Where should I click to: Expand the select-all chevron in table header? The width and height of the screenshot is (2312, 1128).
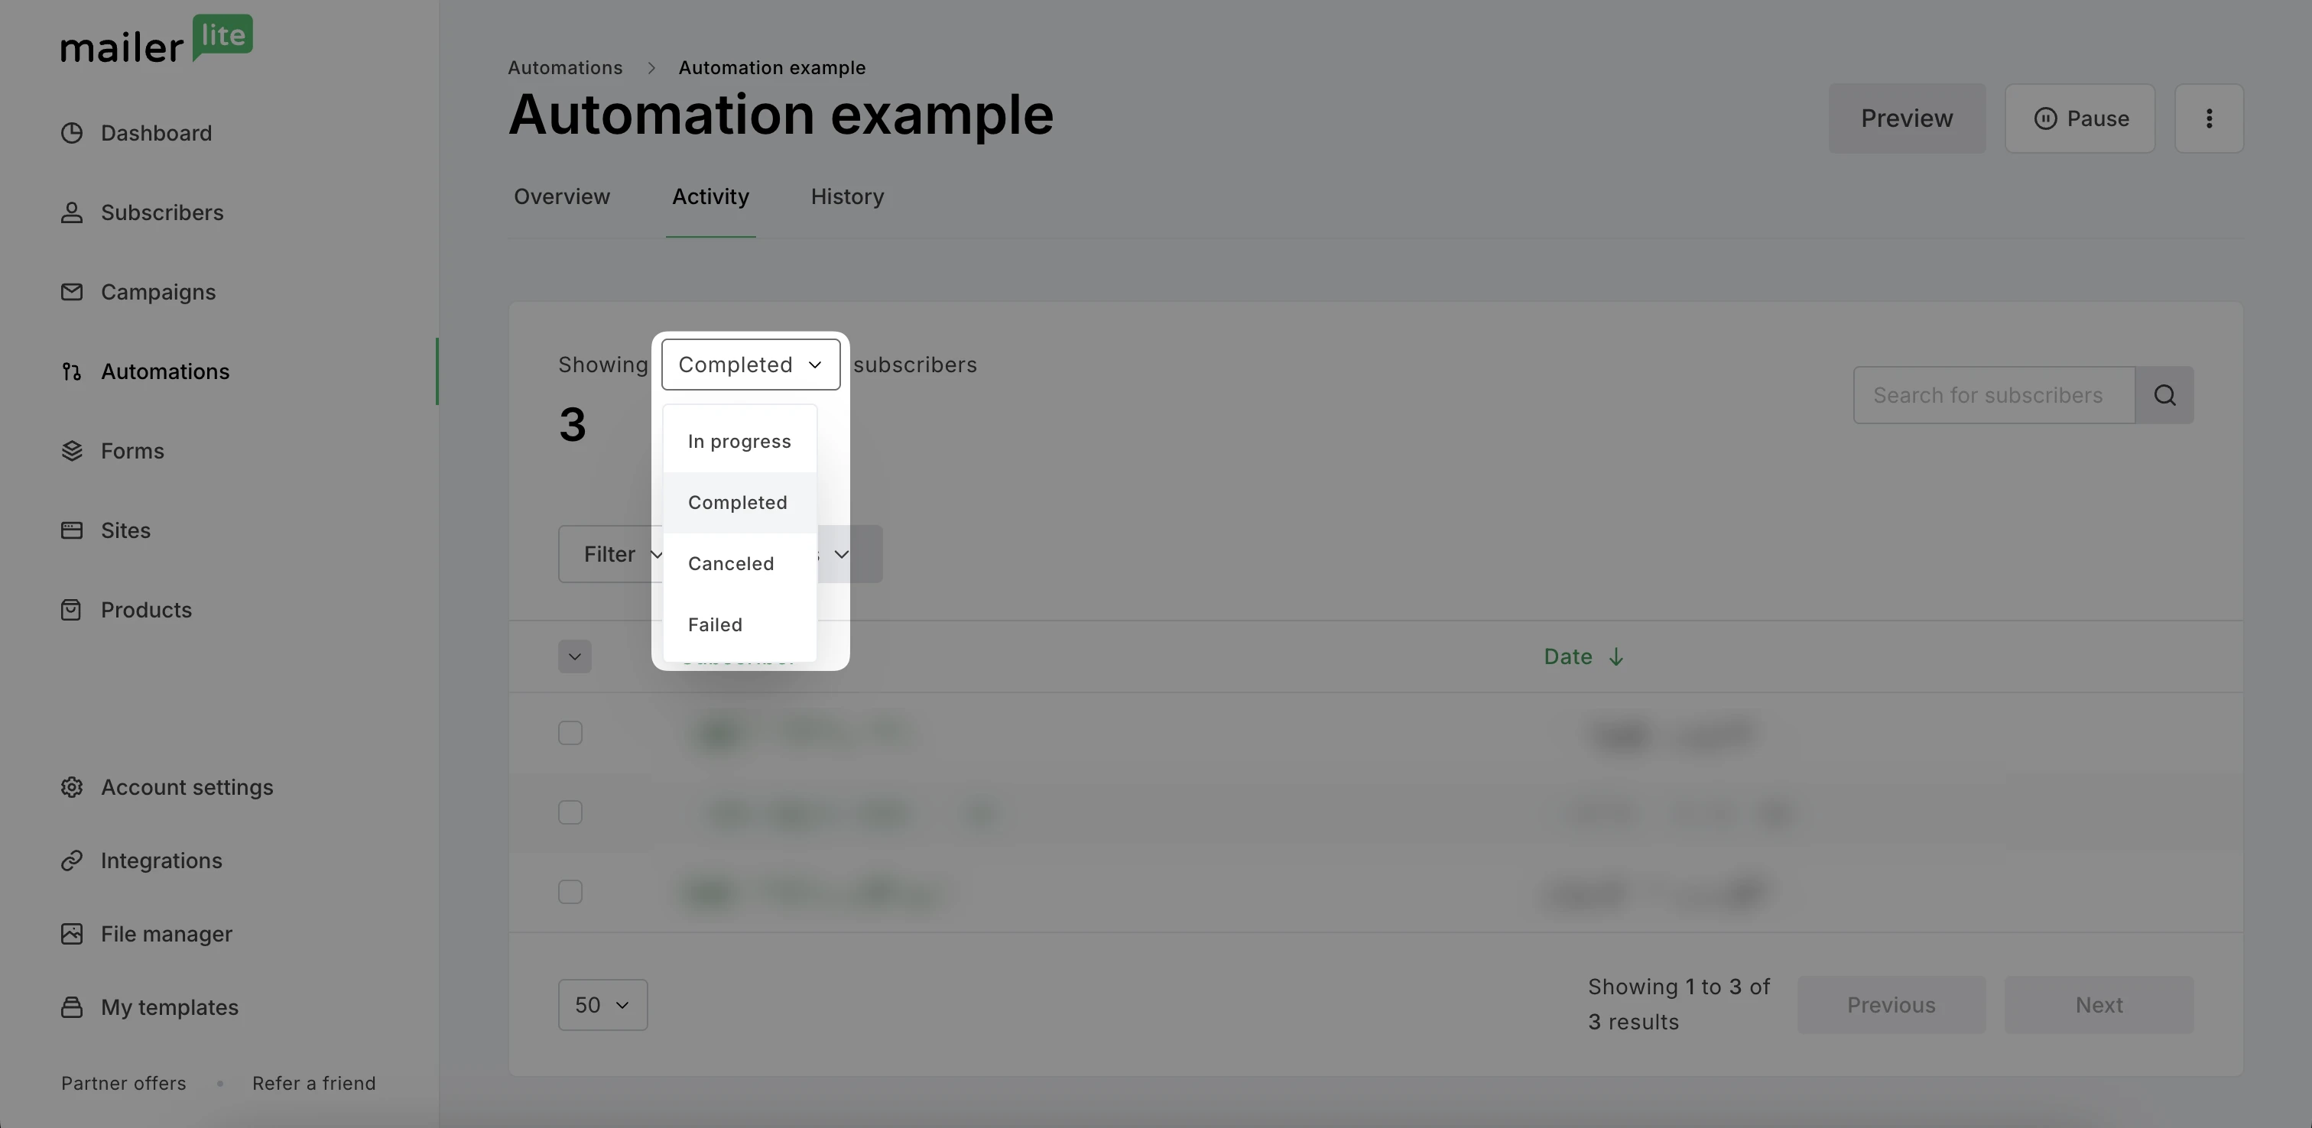[574, 657]
